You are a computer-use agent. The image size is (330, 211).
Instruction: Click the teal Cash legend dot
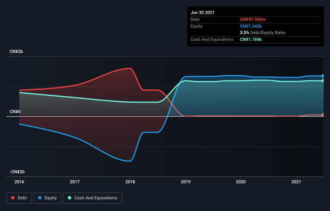(70, 198)
